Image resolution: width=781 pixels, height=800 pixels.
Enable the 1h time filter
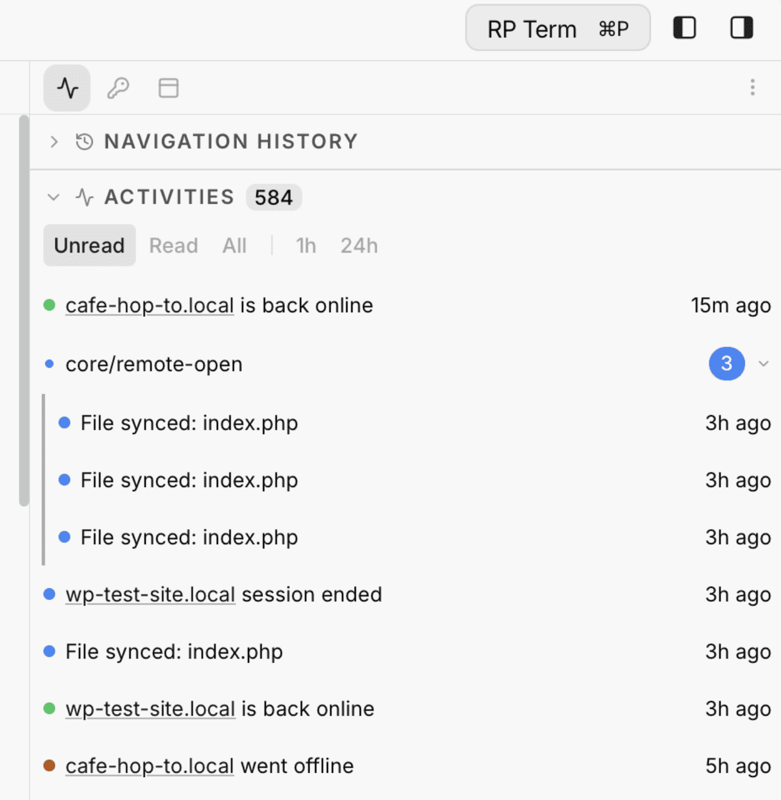tap(306, 246)
